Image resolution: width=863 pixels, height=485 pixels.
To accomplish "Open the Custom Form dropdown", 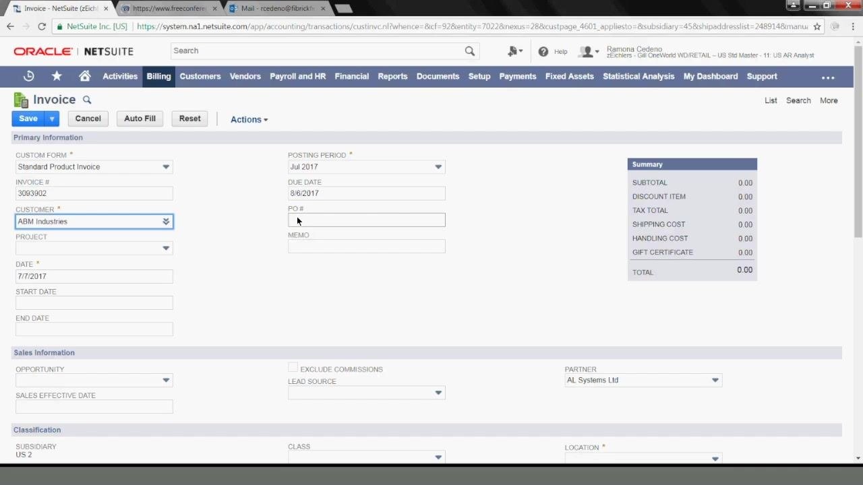I will point(166,167).
